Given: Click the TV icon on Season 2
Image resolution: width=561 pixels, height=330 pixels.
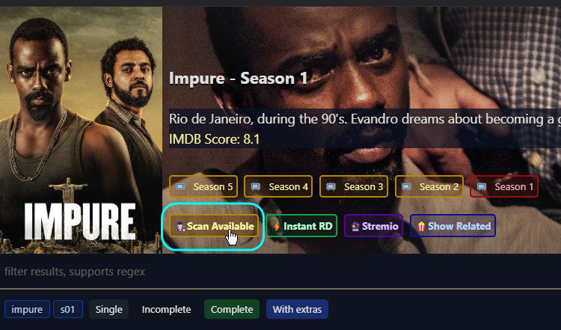Looking at the screenshot, I should pyautogui.click(x=406, y=187).
